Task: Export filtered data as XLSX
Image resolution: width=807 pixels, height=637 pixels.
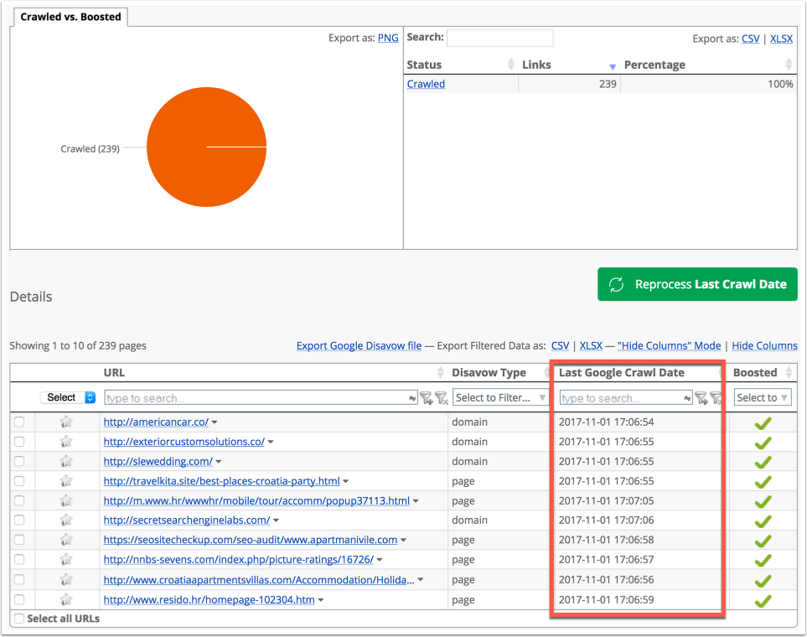Action: tap(591, 345)
